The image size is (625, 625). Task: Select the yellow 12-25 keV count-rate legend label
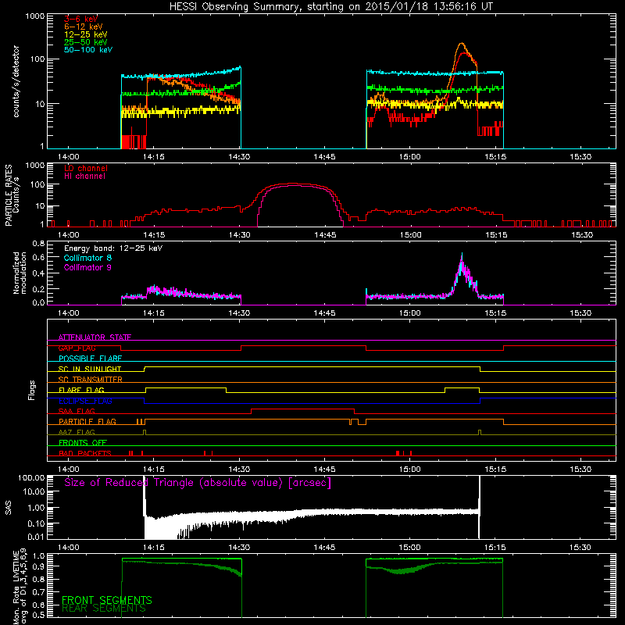pos(85,34)
